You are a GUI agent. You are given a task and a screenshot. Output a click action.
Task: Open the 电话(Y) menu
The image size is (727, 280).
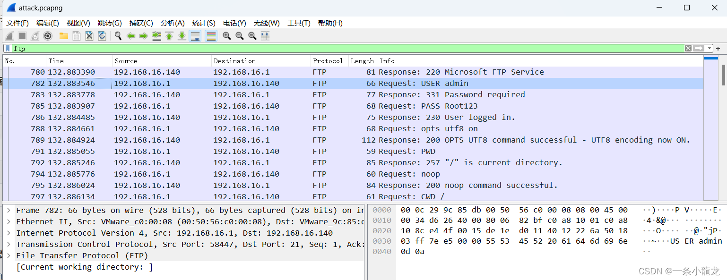[234, 23]
